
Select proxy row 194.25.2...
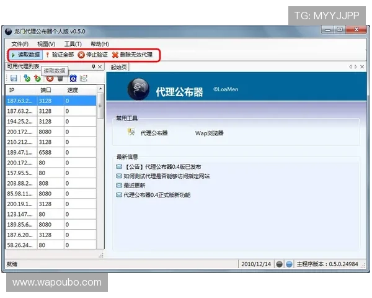coord(51,122)
